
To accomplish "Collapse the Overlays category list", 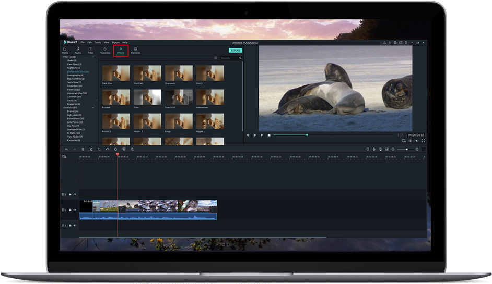I will [x=93, y=107].
